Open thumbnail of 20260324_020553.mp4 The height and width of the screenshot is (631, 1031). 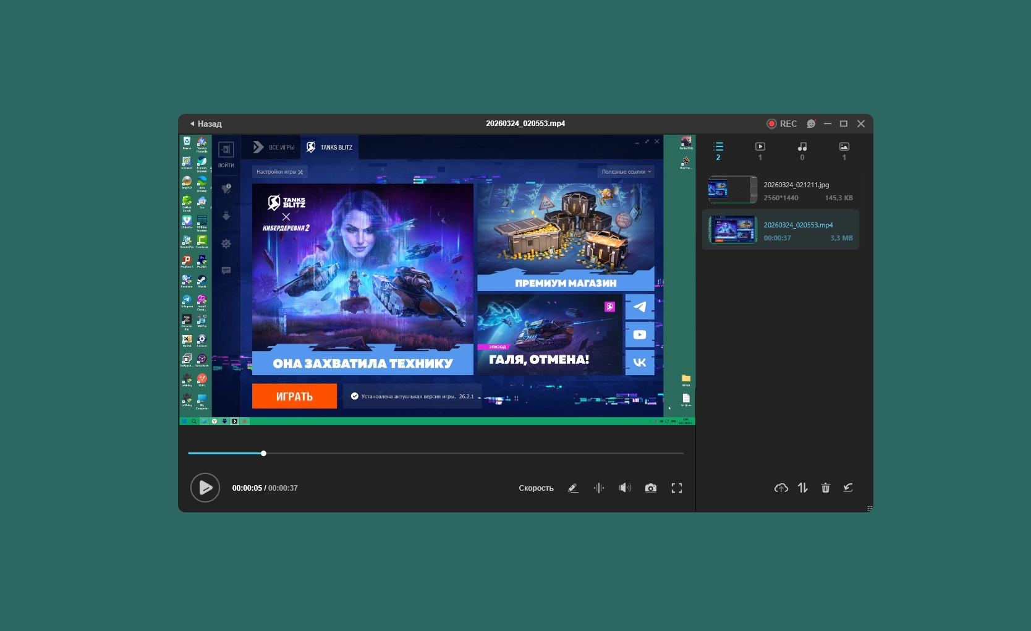pos(733,229)
